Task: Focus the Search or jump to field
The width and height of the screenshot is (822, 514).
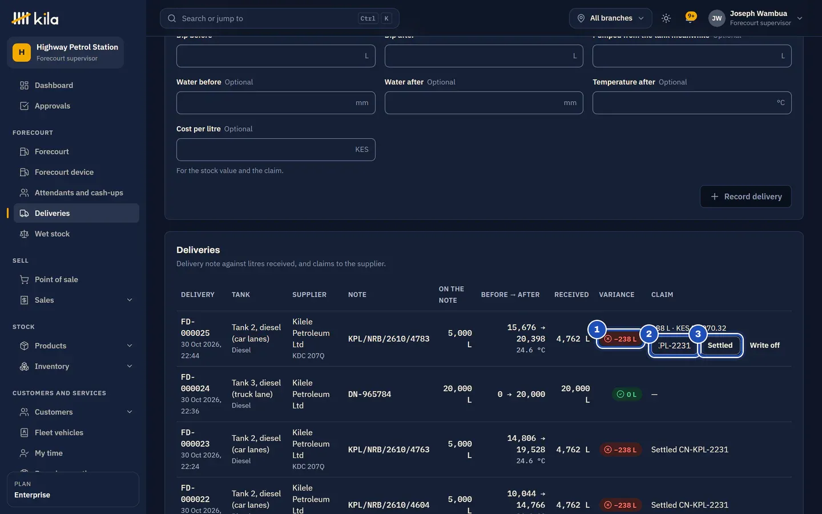Action: point(279,18)
